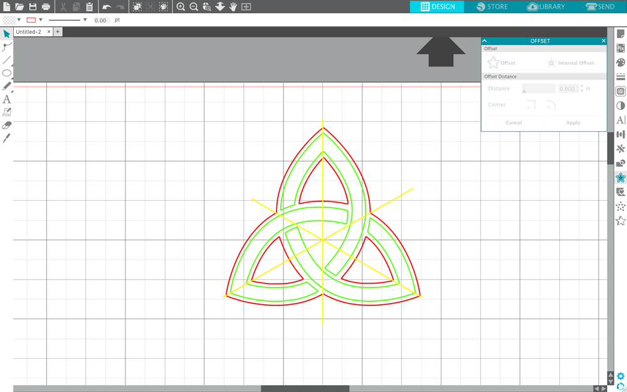Open the PixScan panel icon

tap(621, 48)
